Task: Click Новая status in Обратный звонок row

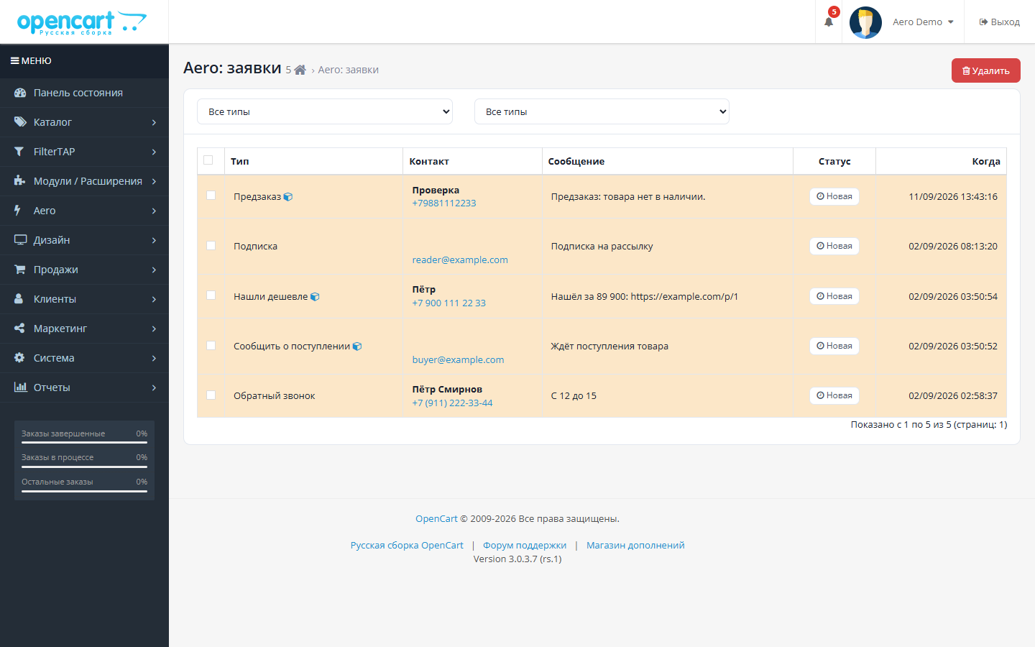Action: [x=834, y=395]
